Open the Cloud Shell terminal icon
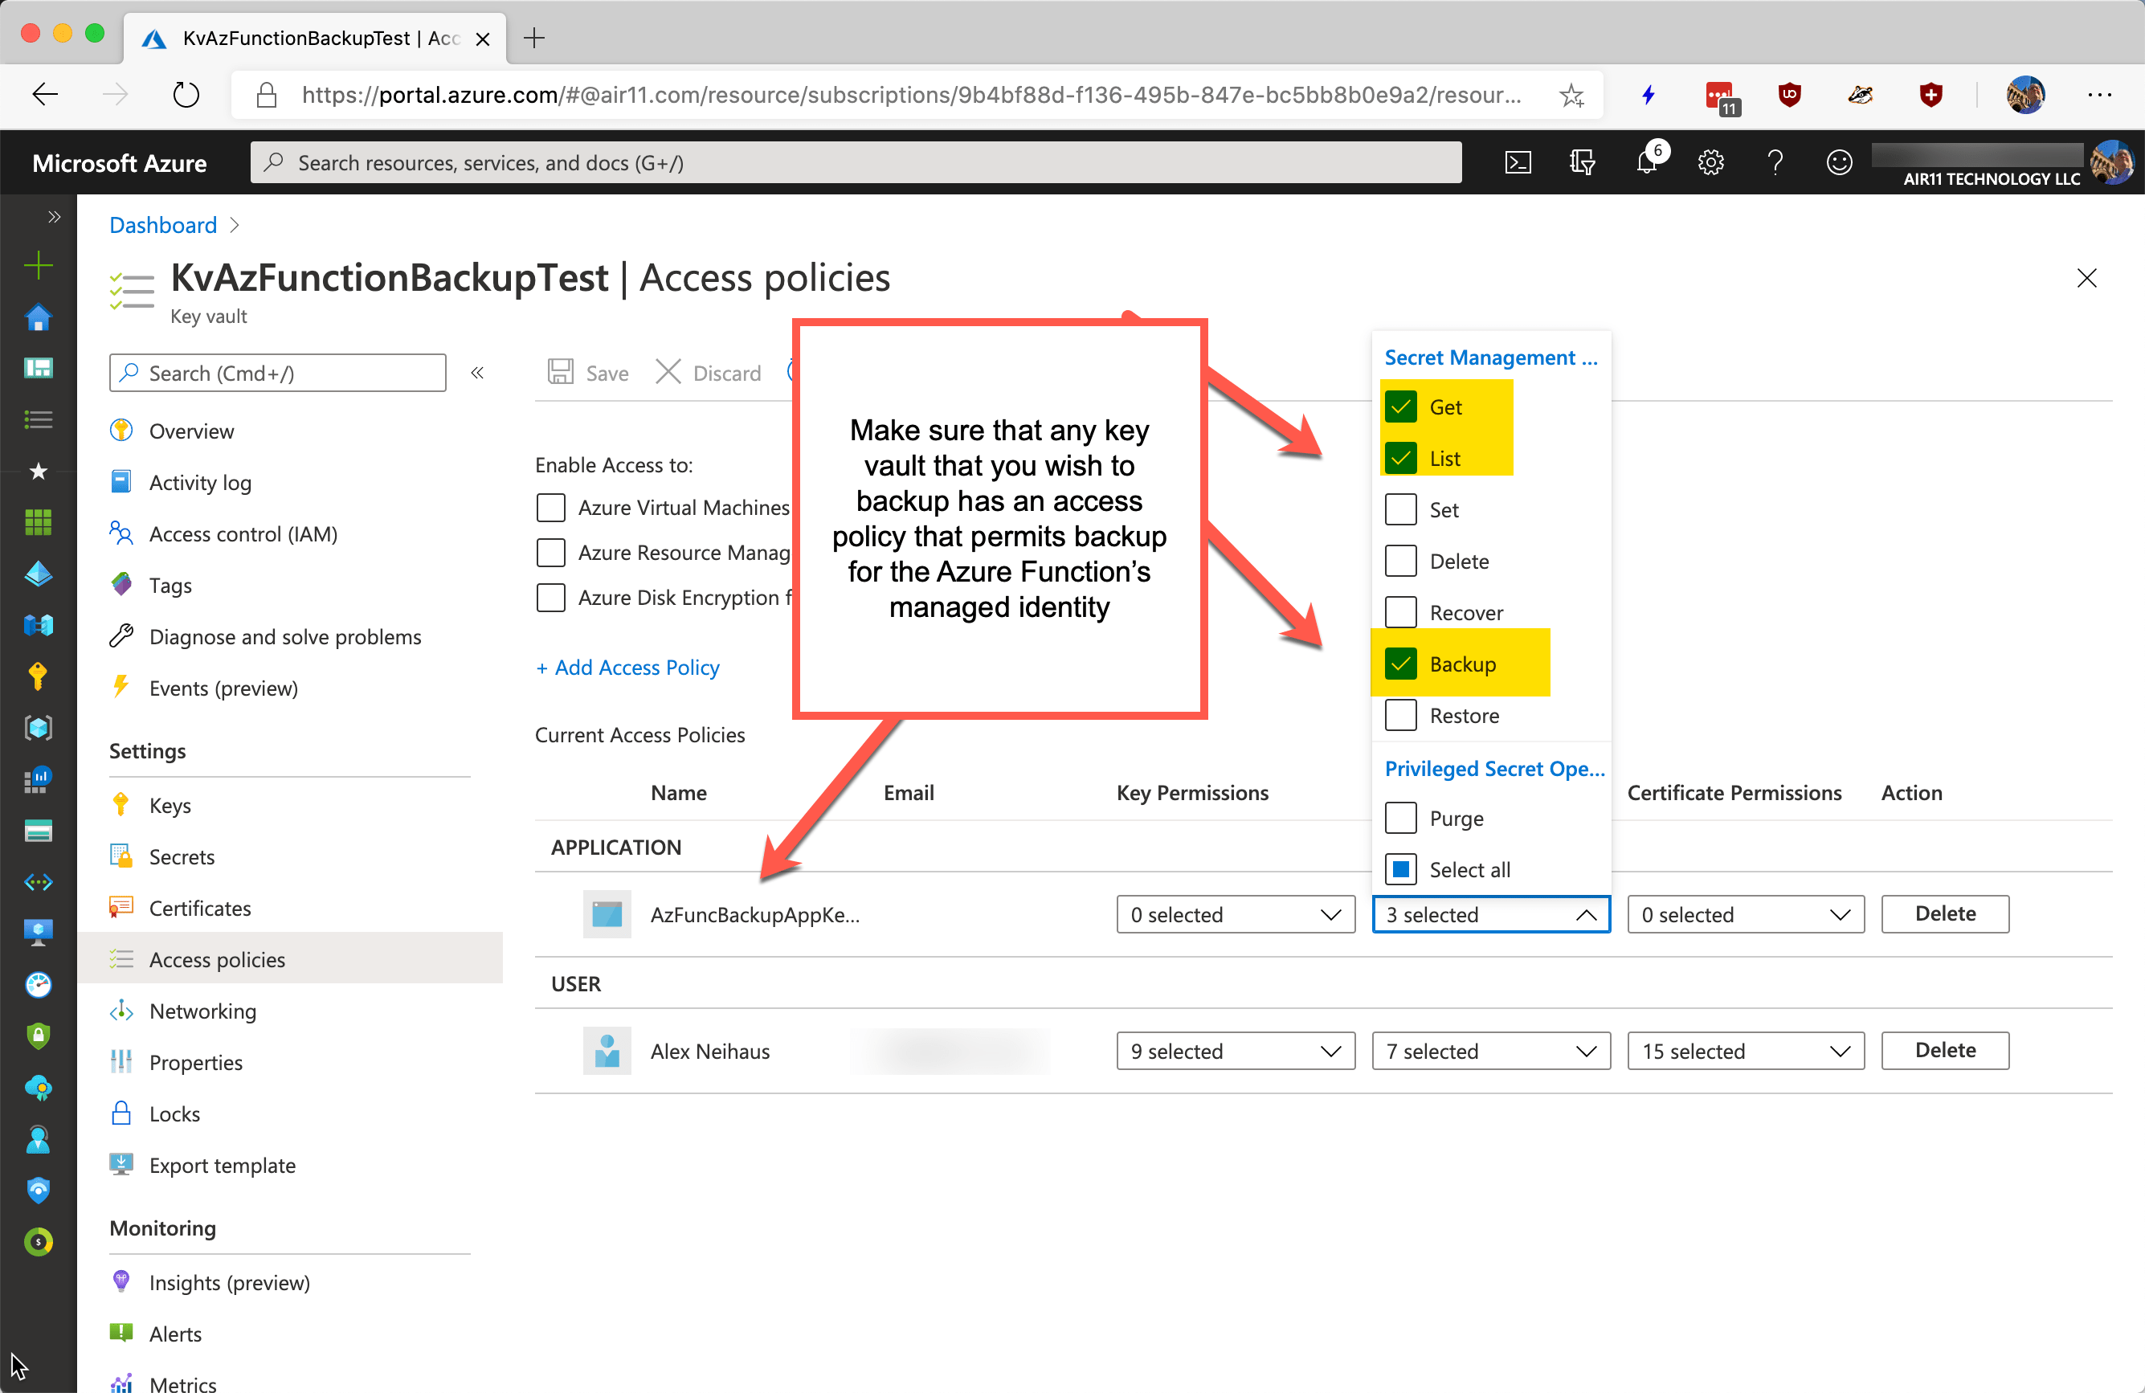Viewport: 2145px width, 1393px height. click(1518, 162)
